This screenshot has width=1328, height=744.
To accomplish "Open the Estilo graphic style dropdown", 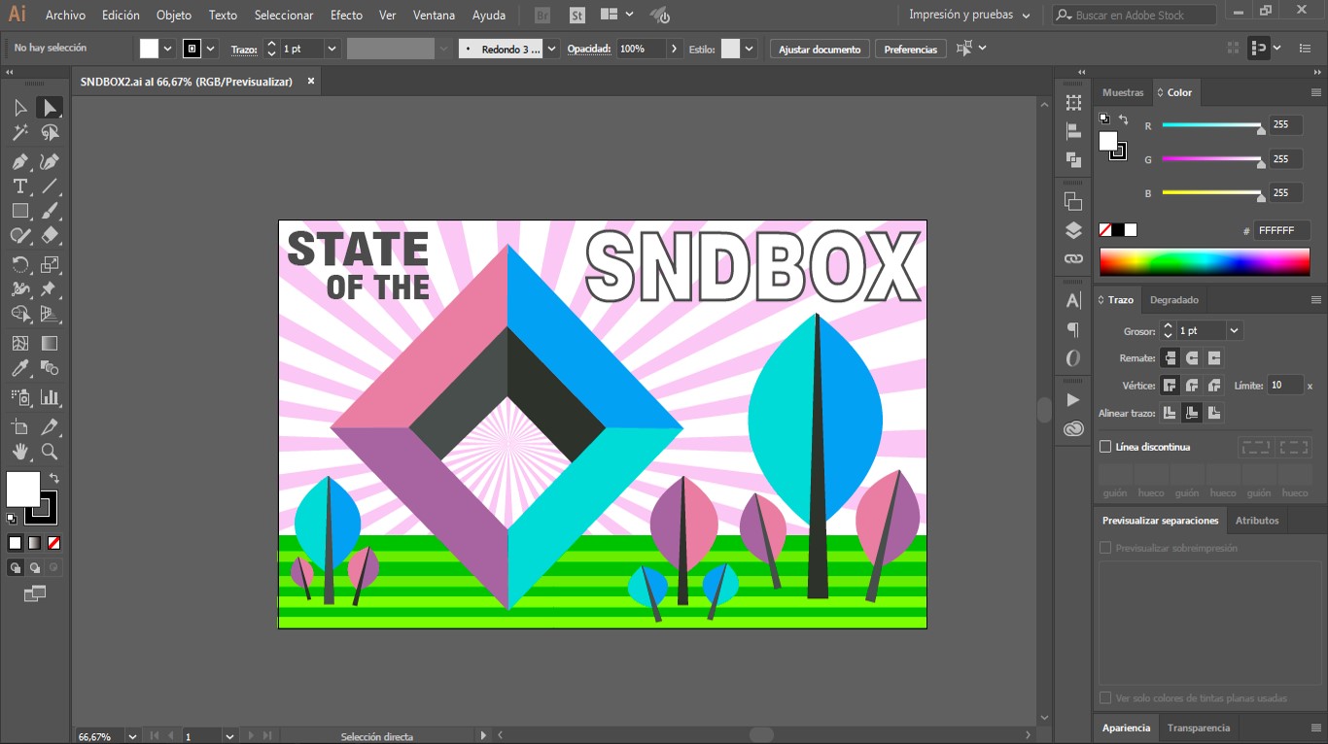I will click(x=749, y=49).
